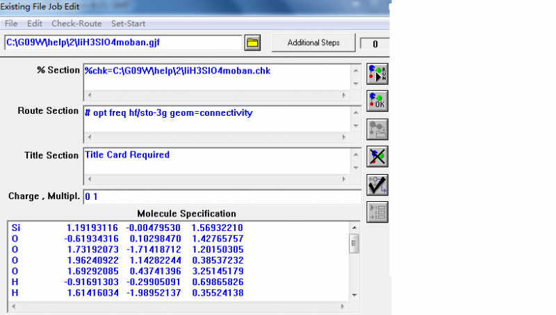The width and height of the screenshot is (556, 315).
Task: Click the Route Section text box
Action: [x=217, y=119]
